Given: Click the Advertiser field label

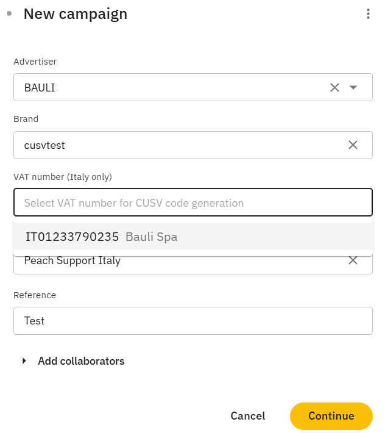Looking at the screenshot, I should coord(35,62).
